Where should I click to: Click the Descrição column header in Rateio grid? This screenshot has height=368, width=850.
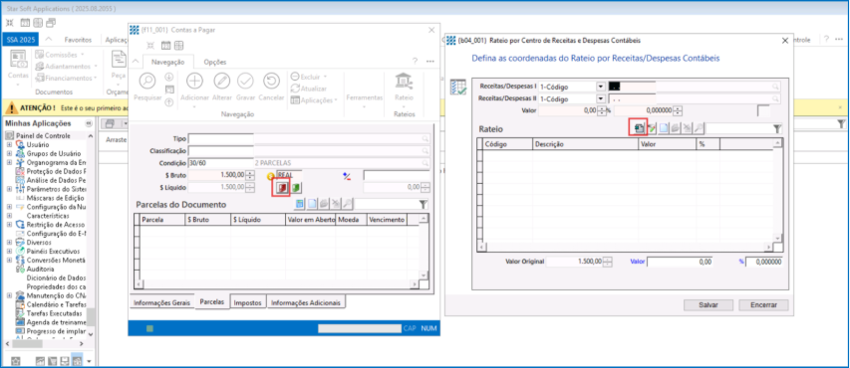[585, 144]
